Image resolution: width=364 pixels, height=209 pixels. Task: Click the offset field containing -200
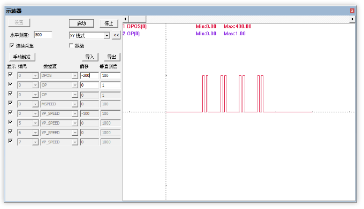[x=89, y=75]
